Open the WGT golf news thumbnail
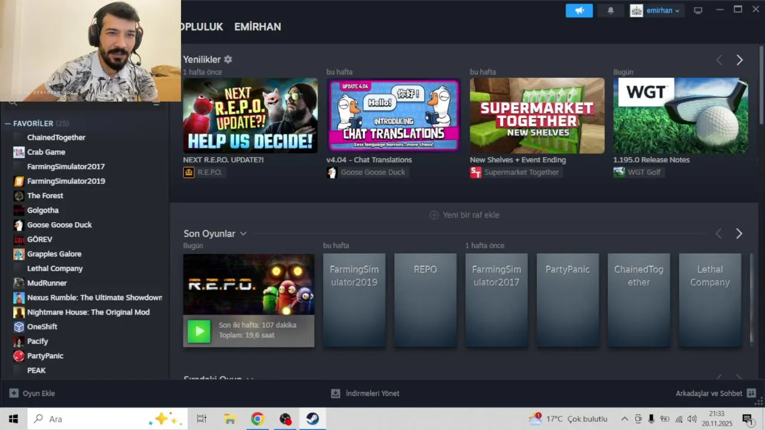 681,115
